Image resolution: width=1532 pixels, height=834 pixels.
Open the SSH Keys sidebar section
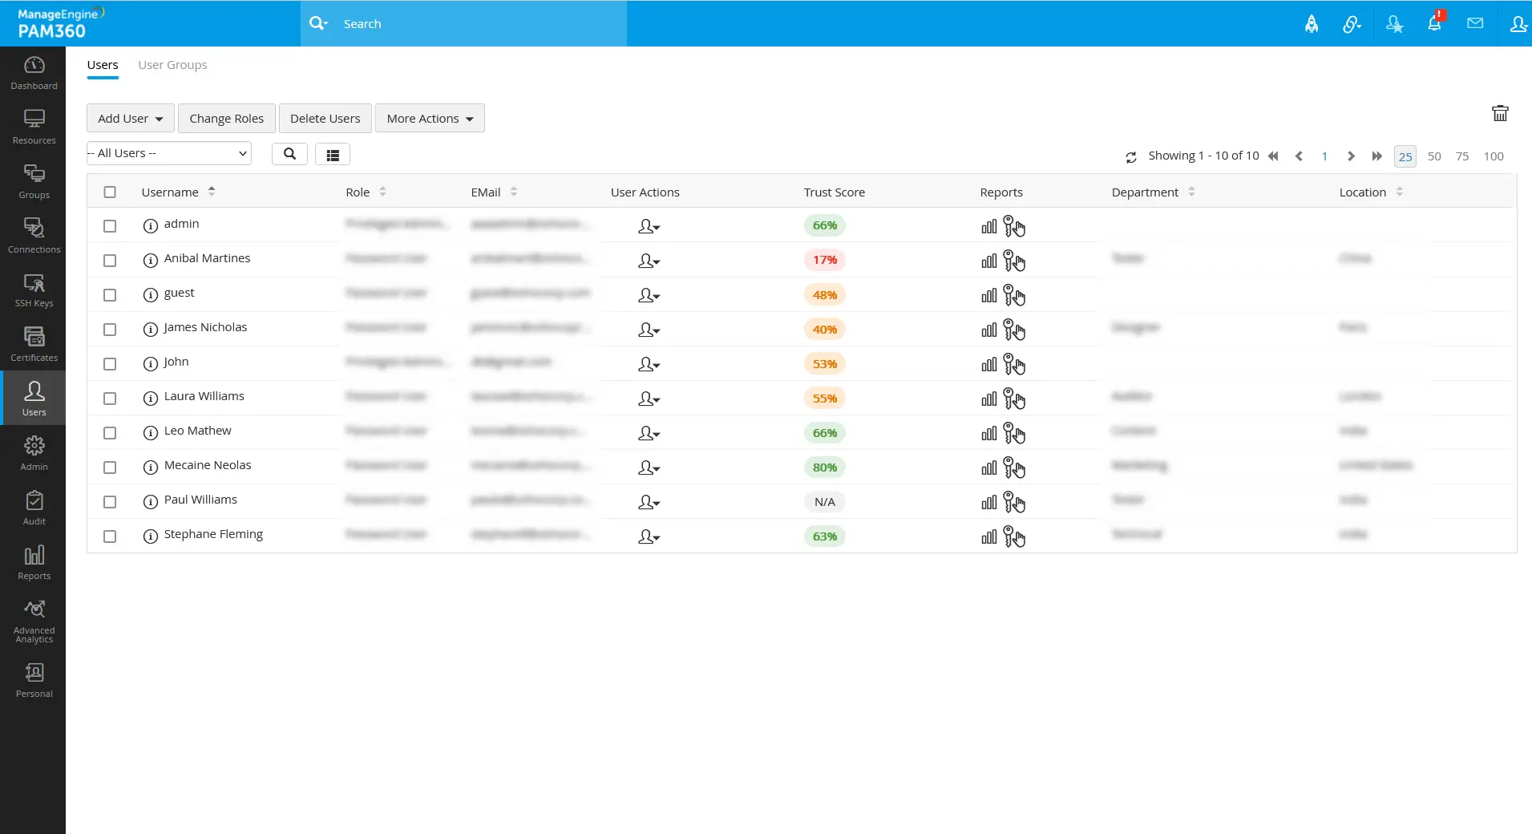click(x=34, y=290)
